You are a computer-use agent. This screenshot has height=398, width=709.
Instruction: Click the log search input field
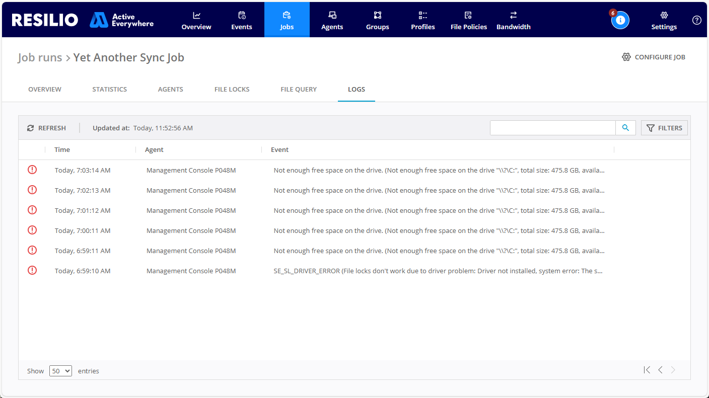552,128
